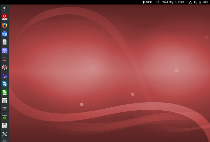Open the dark two-pane terminal icon
This screenshot has height=142, width=210.
pos(4,109)
